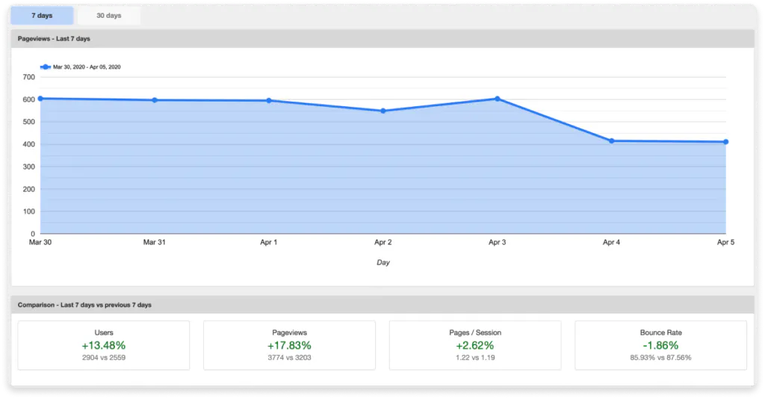765x399 pixels.
Task: Click the +17.83% Pageviews change value
Action: [x=289, y=345]
